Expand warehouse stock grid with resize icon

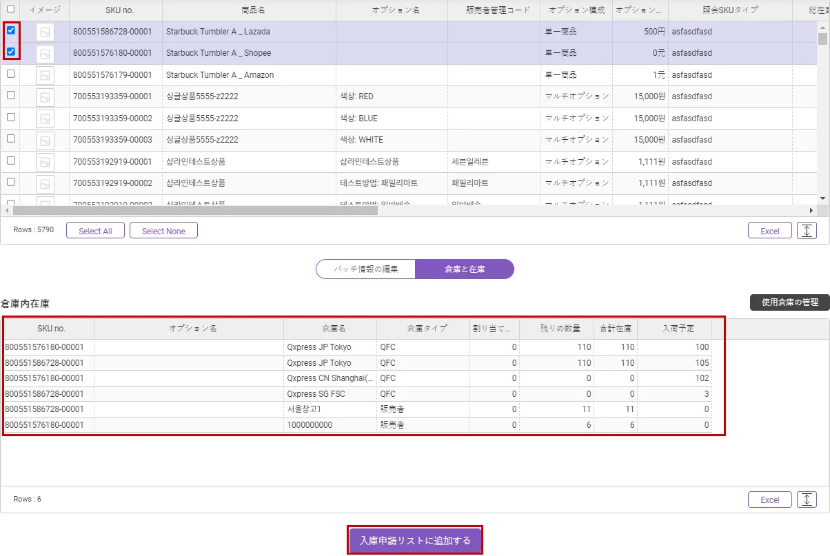[807, 500]
